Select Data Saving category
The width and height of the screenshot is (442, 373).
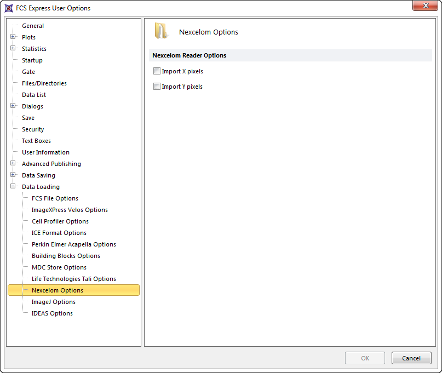point(38,175)
